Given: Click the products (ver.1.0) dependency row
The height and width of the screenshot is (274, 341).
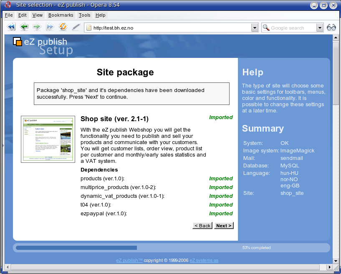Looking at the screenshot, I should click(x=157, y=179).
